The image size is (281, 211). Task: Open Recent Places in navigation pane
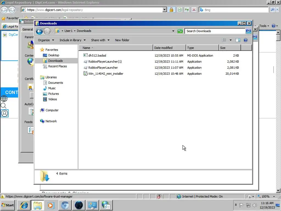coord(57,66)
